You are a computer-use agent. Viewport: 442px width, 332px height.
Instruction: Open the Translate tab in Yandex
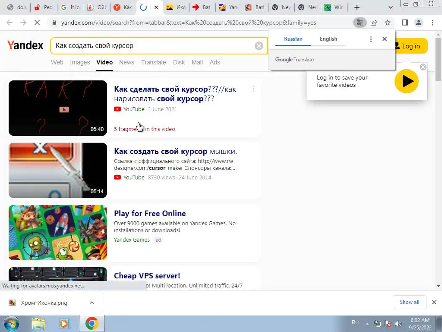point(154,62)
